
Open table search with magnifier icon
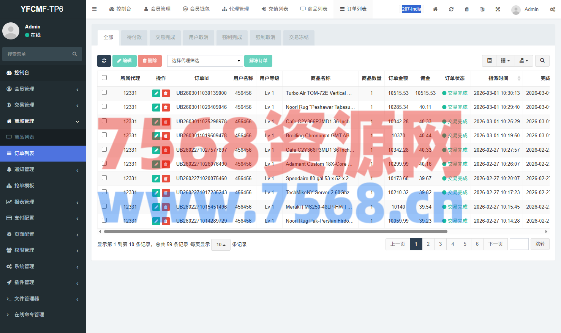click(542, 61)
